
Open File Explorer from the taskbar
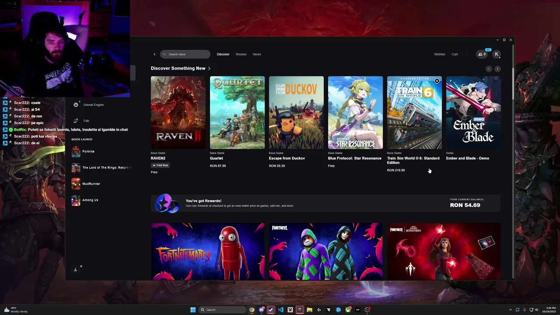point(309,310)
